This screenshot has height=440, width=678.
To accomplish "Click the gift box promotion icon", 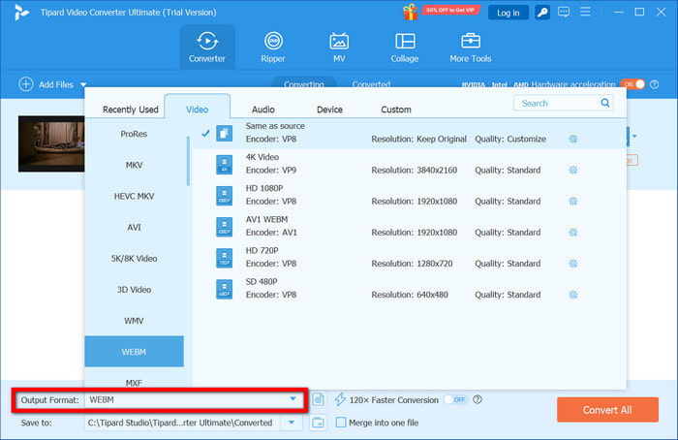I will point(411,12).
